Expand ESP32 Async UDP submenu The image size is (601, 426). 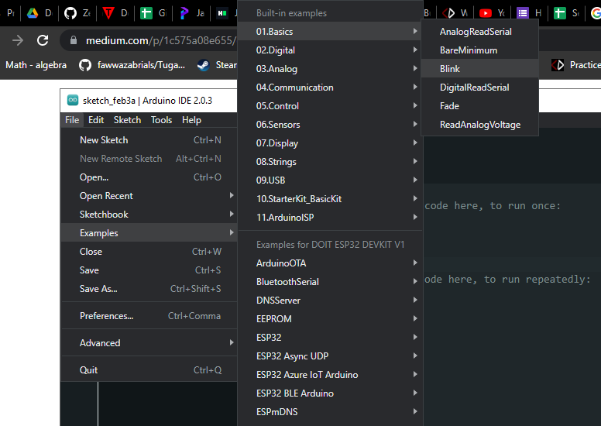330,356
